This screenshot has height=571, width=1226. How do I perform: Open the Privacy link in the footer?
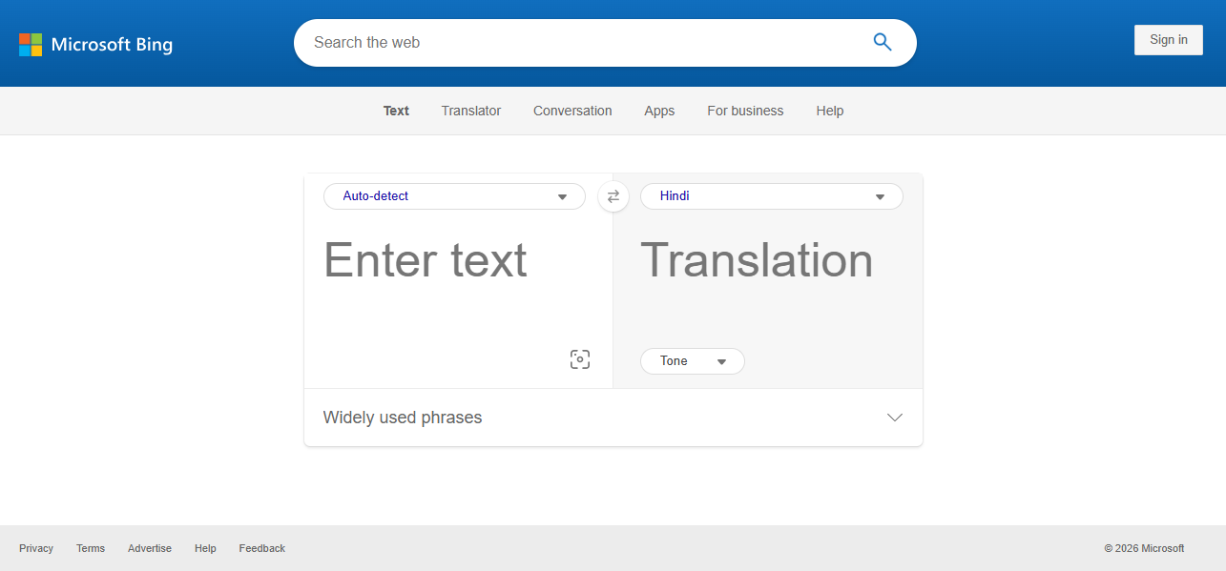[x=35, y=548]
